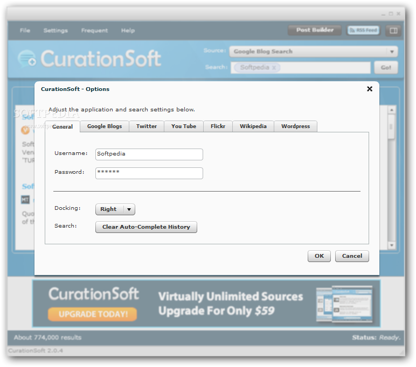This screenshot has width=416, height=367.
Task: Click the results scrollbar thumb
Action: [x=391, y=127]
